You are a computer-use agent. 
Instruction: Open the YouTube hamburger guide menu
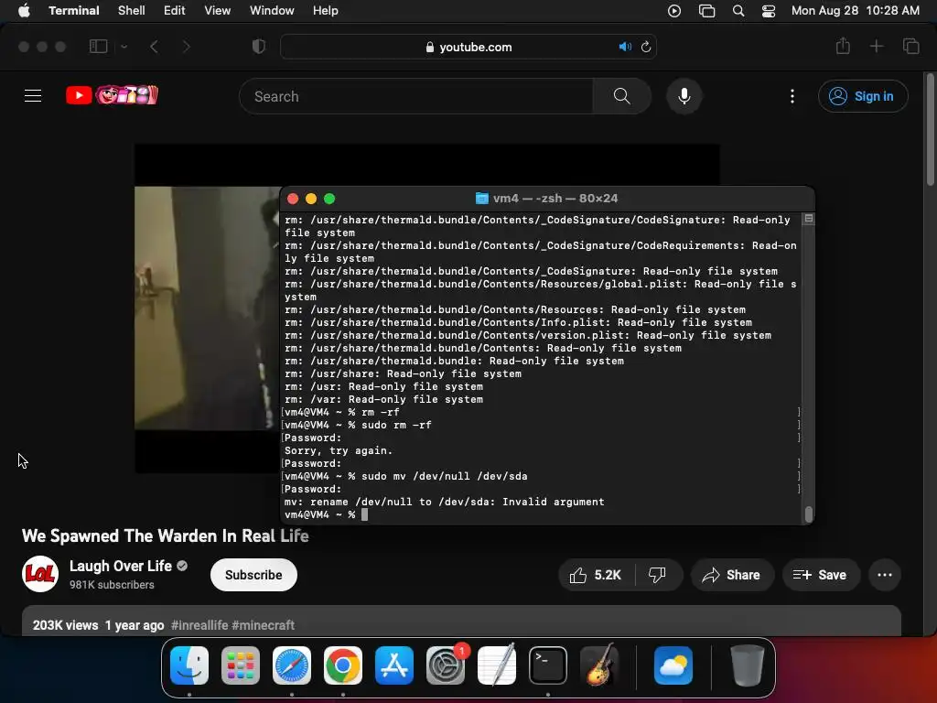click(33, 95)
